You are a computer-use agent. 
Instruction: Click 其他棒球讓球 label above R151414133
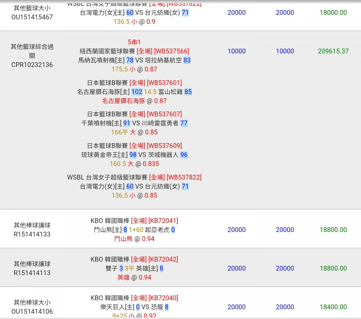(32, 225)
